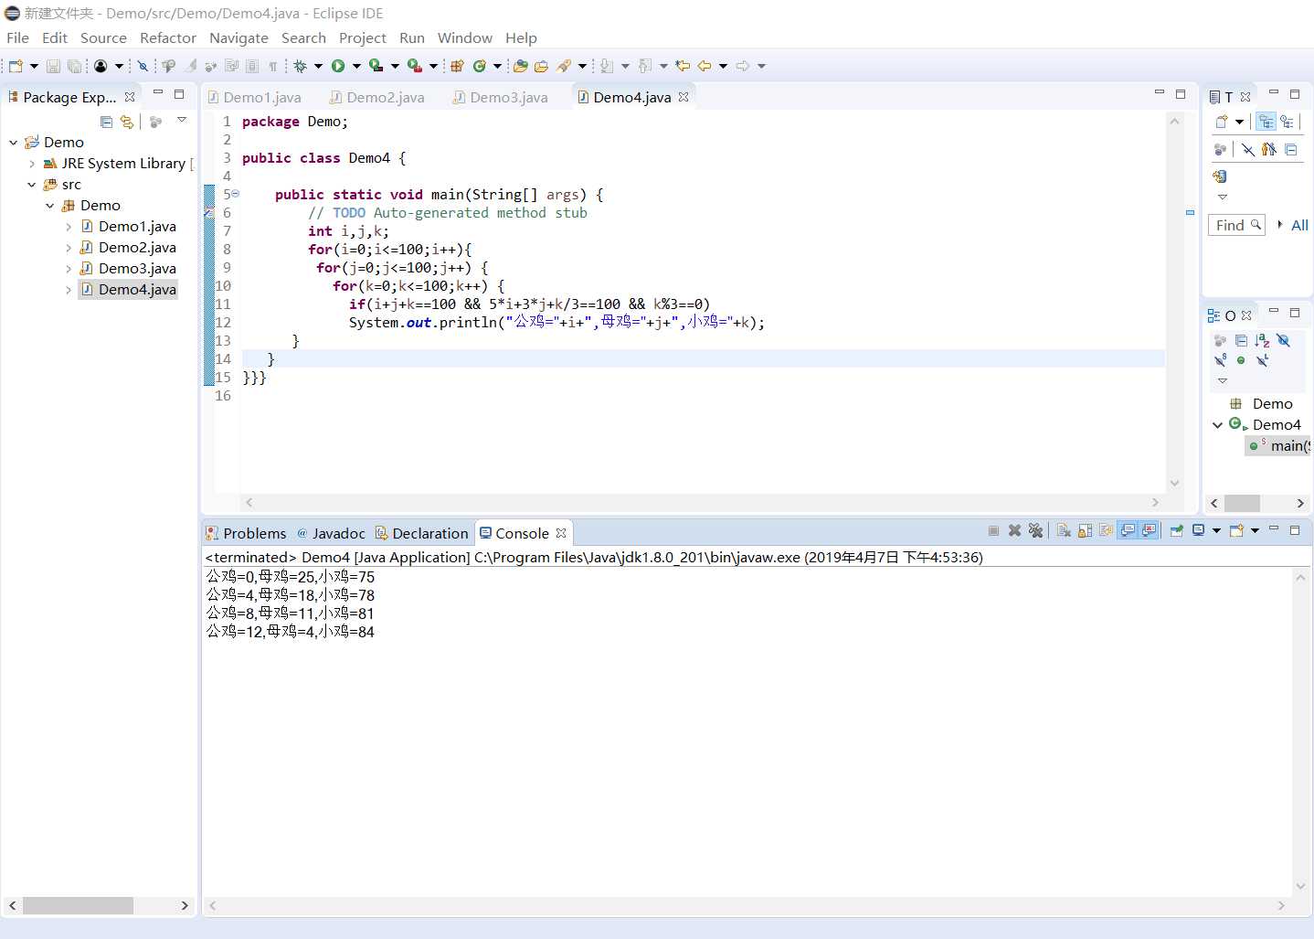Click the Debug bug icon
This screenshot has height=939, width=1314.
click(300, 66)
